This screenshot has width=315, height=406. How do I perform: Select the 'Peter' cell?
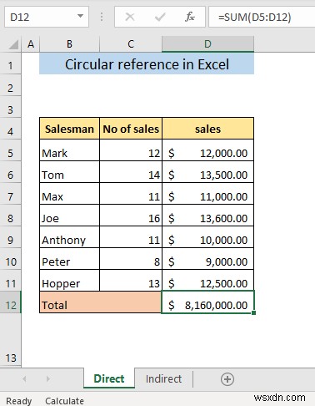point(69,259)
